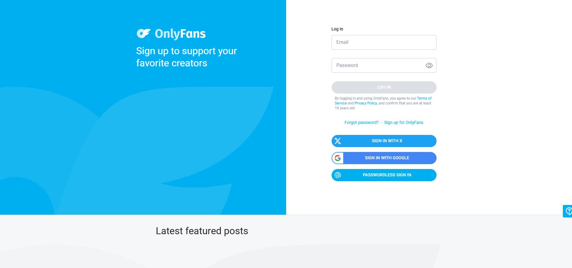Screen dimensions: 572x268
Task: Focus the Email input field
Action: pos(384,42)
